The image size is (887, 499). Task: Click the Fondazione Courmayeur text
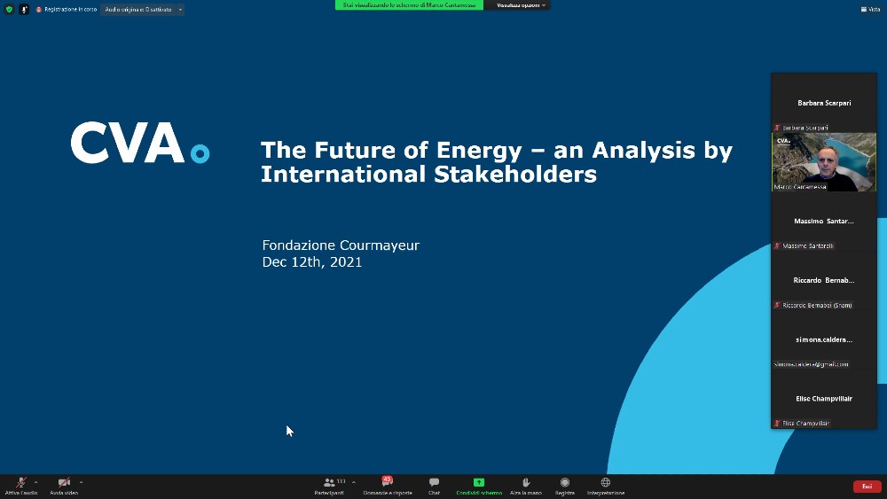[x=341, y=246]
